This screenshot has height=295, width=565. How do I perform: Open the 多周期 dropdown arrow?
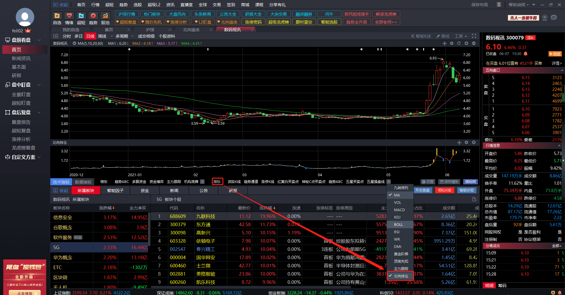tap(132, 36)
